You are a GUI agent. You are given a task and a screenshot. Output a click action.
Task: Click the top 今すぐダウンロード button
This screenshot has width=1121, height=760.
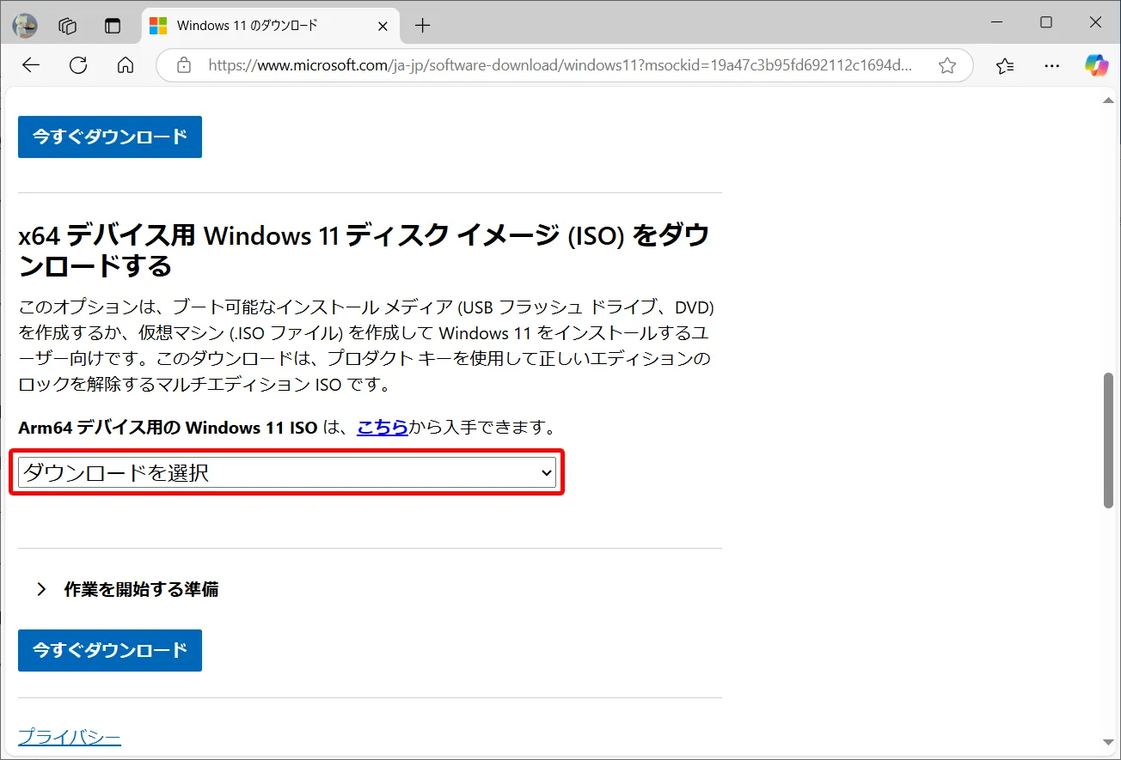110,137
